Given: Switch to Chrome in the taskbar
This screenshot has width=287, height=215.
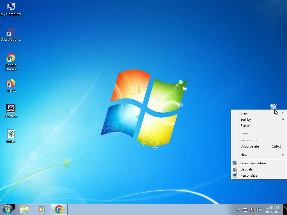Looking at the screenshot, I should (x=59, y=209).
